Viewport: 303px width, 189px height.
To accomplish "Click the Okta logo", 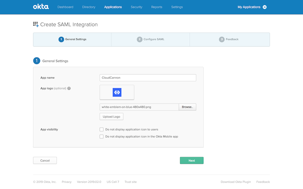I will click(x=41, y=7).
